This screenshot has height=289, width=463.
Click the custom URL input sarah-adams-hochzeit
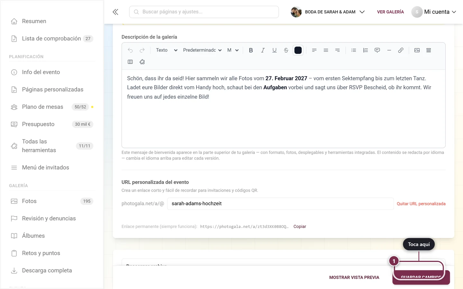[x=280, y=204]
